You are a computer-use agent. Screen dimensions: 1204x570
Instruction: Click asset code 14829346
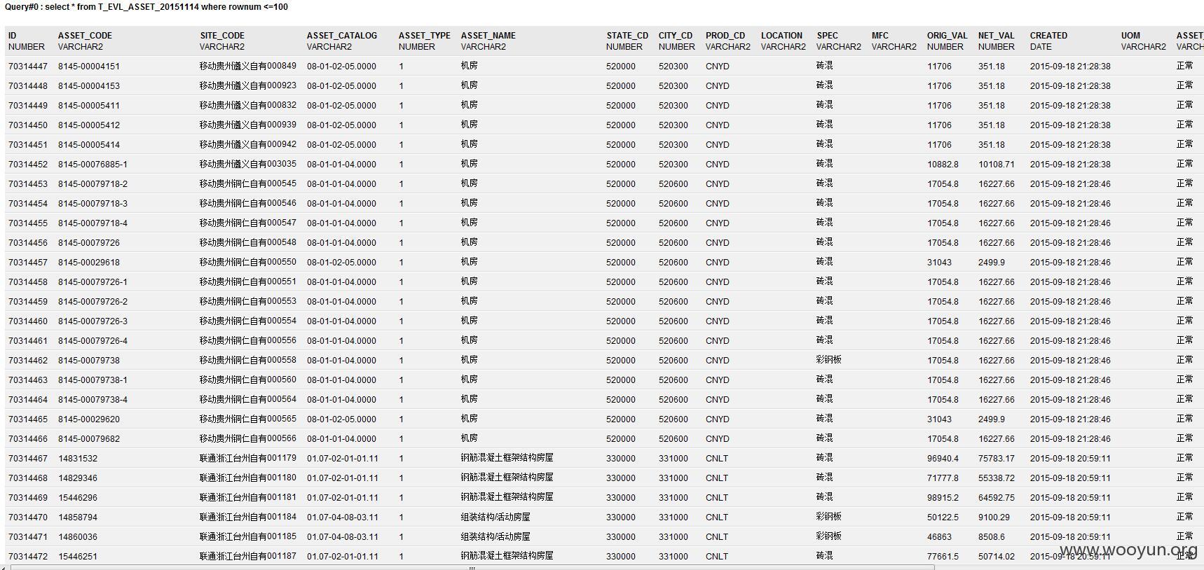tap(78, 478)
